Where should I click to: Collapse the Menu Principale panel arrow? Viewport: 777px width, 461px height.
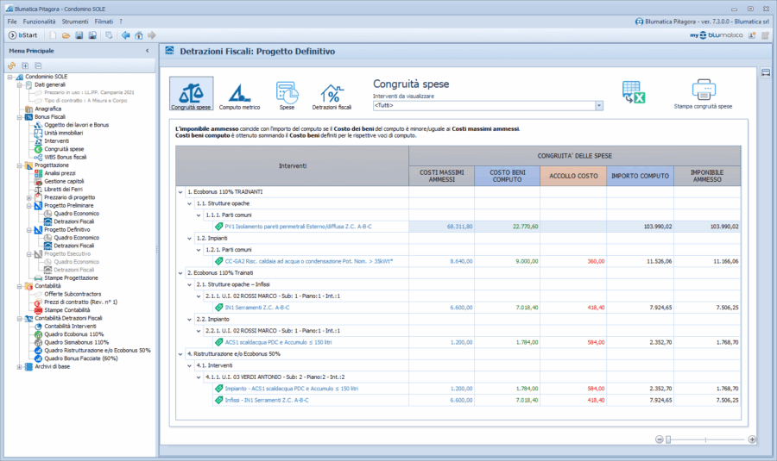tap(147, 51)
